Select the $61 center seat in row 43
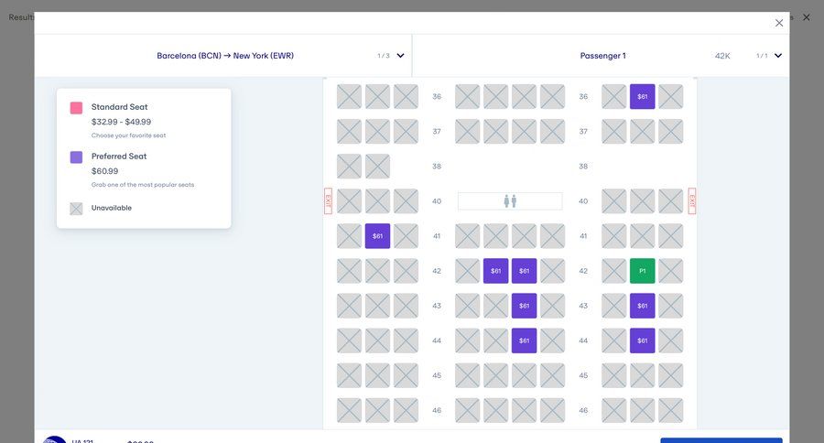Viewport: 824px width, 443px height. [524, 306]
